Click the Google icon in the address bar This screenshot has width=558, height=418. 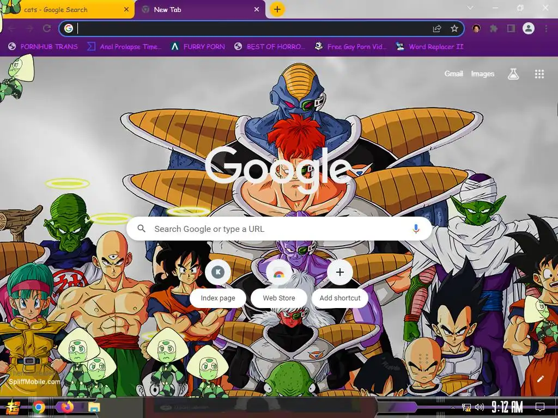click(69, 28)
